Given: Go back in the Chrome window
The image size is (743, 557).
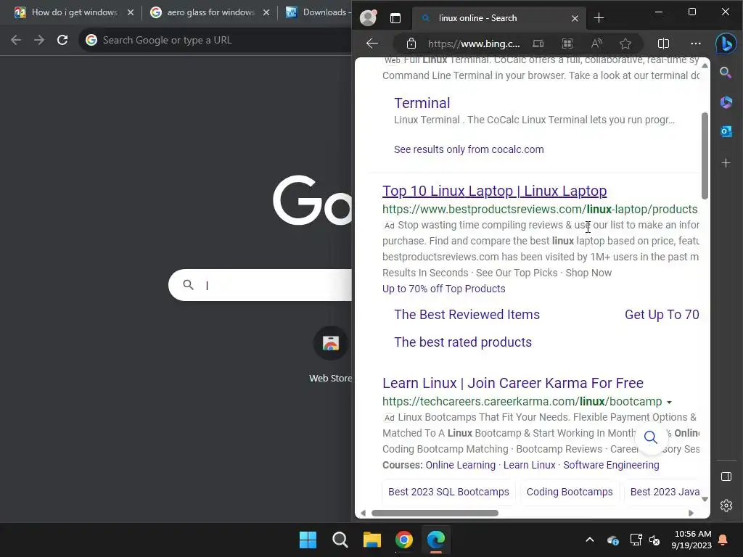Looking at the screenshot, I should tap(16, 41).
